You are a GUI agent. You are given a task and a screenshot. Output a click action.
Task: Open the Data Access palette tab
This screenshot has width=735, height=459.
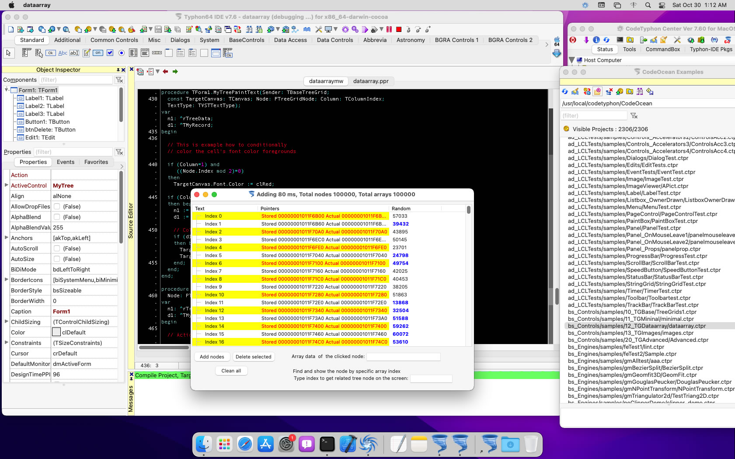click(x=290, y=40)
